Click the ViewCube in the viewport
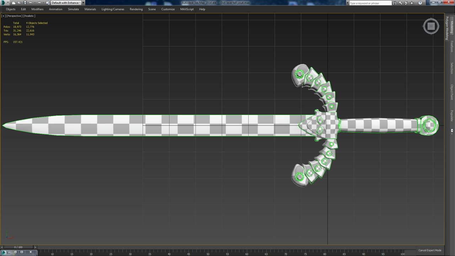This screenshot has height=256, width=455. (x=431, y=26)
